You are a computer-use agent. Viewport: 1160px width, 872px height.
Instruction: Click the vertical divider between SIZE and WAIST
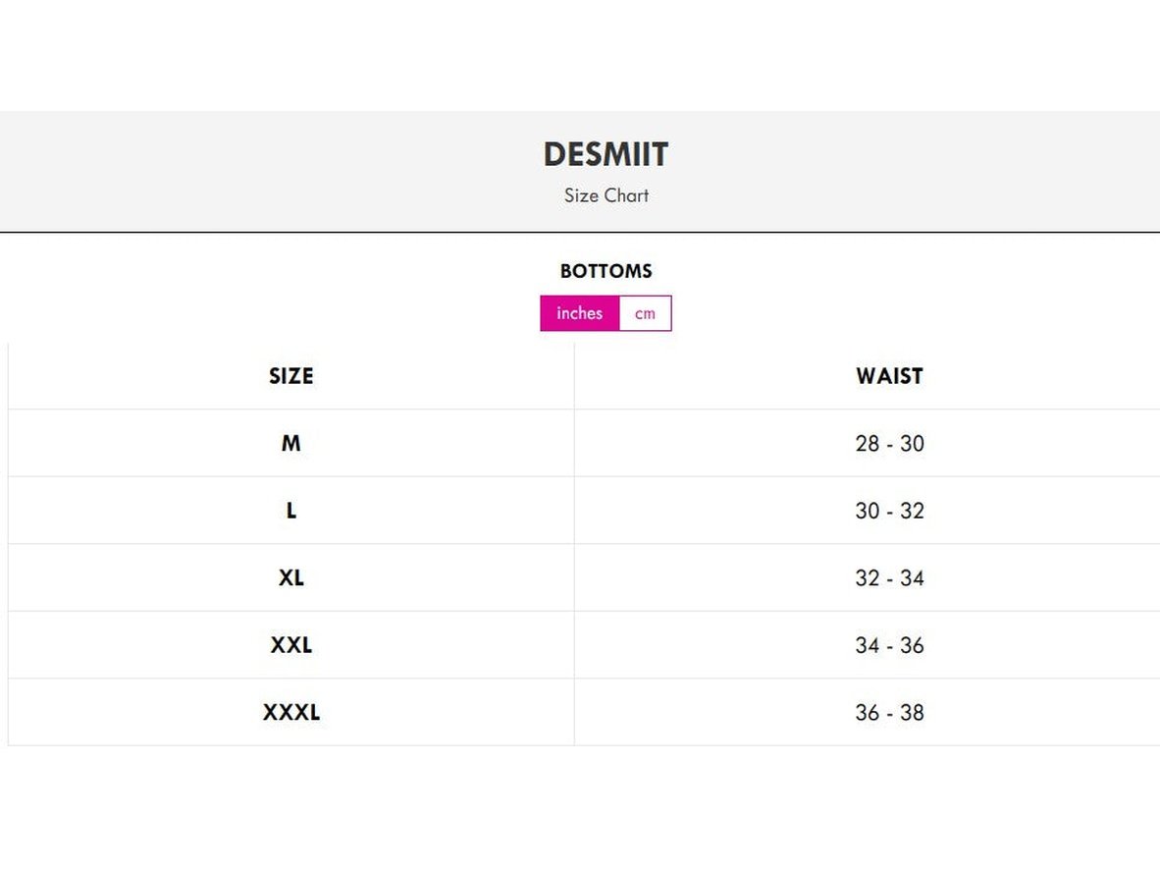(x=574, y=545)
